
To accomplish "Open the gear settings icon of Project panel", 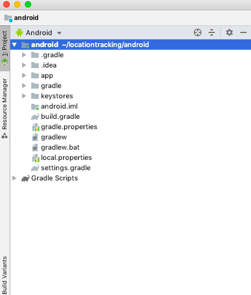I will [229, 32].
